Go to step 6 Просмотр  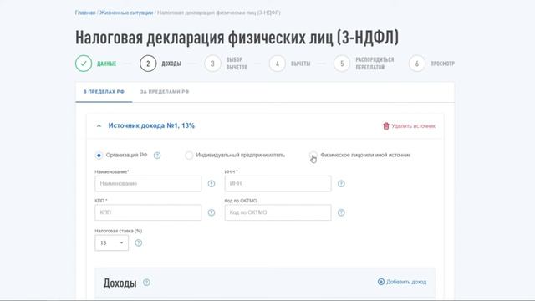coord(416,64)
